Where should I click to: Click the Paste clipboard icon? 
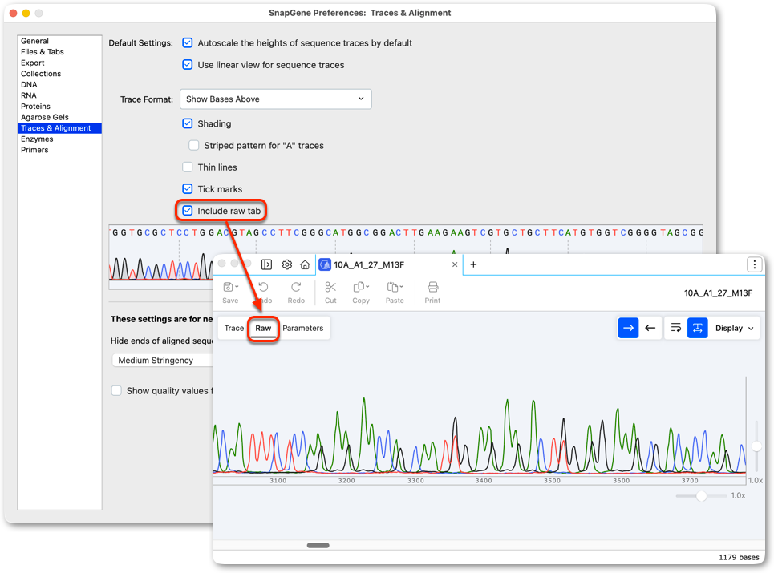[x=393, y=287]
